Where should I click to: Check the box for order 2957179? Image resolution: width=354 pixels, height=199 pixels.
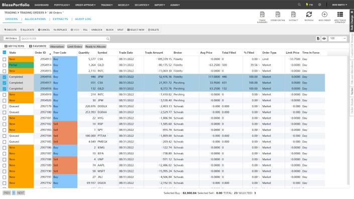tap(5, 106)
